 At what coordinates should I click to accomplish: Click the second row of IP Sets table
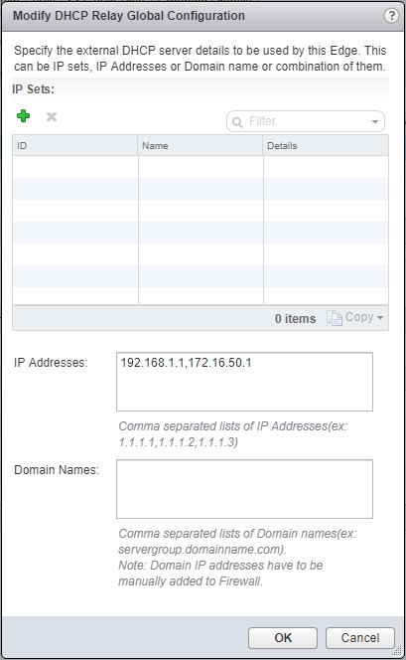point(201,189)
